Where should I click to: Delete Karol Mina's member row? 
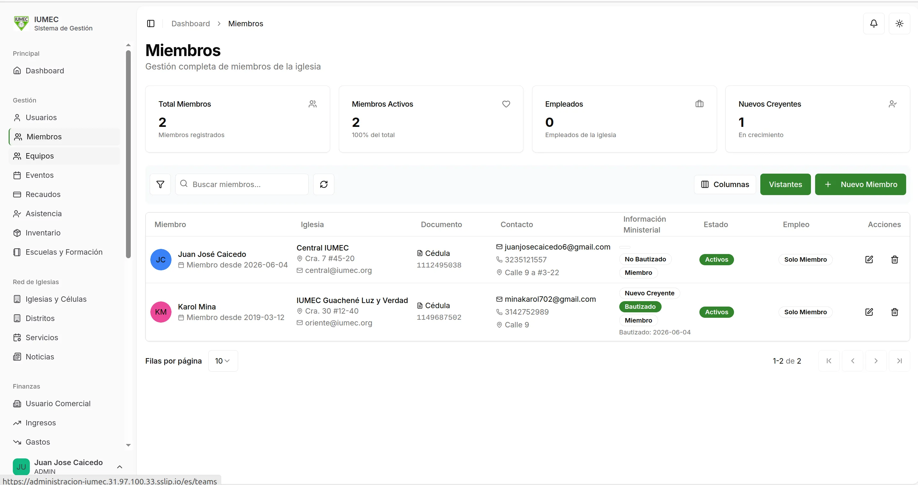[x=895, y=312]
